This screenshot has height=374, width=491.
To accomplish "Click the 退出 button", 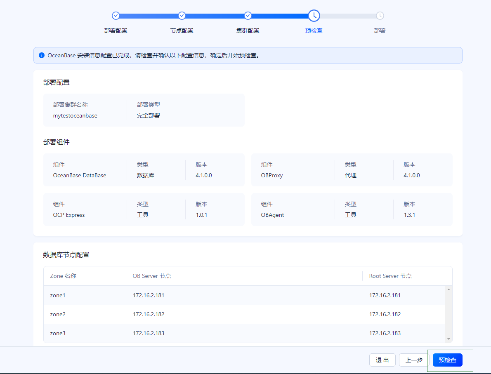I will (x=382, y=360).
